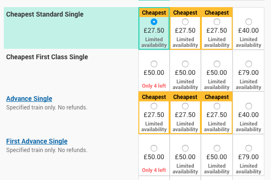Screen dimensions: 271x180
Task: Select the £79.00 First Advance Single fare
Action: pyautogui.click(x=249, y=148)
